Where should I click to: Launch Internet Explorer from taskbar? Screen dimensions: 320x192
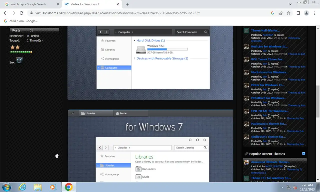22,187
